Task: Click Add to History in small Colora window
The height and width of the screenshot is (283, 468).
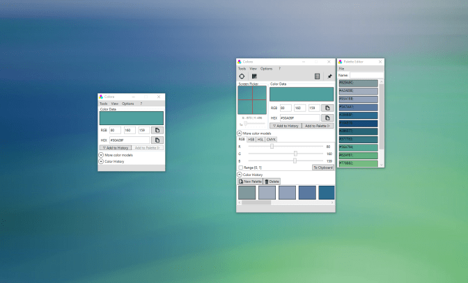Action: 115,147
